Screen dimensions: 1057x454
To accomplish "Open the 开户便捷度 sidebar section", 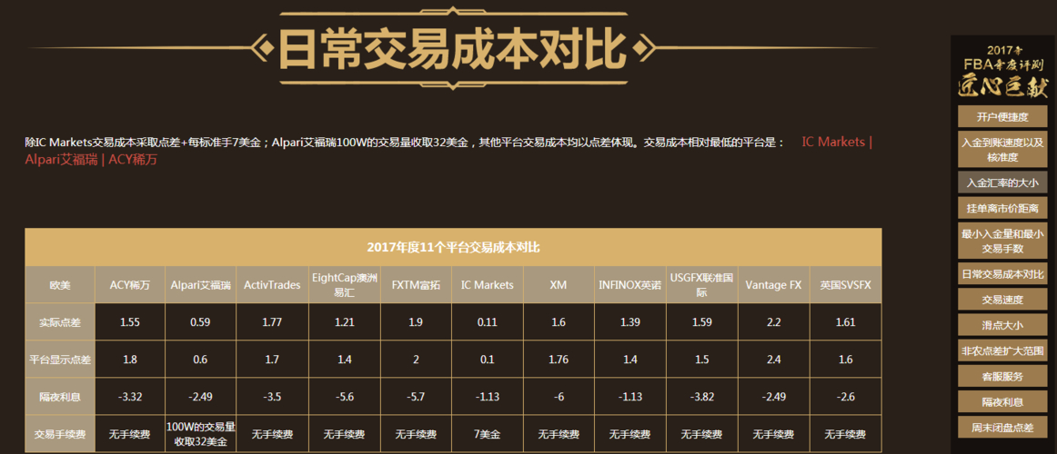I will 1002,117.
